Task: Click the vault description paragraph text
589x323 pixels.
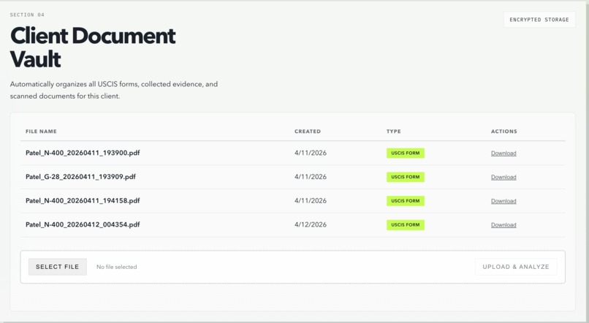Action: point(114,90)
